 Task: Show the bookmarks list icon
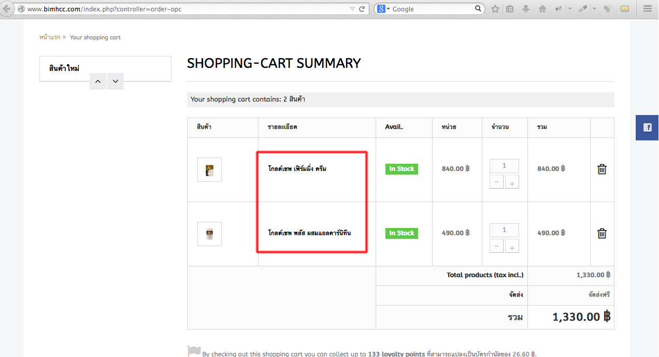[510, 9]
